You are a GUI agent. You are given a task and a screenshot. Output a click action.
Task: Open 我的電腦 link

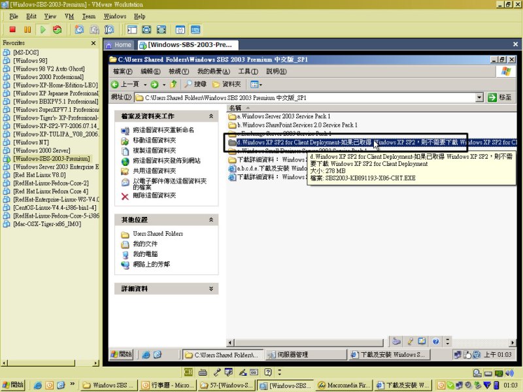click(x=145, y=254)
